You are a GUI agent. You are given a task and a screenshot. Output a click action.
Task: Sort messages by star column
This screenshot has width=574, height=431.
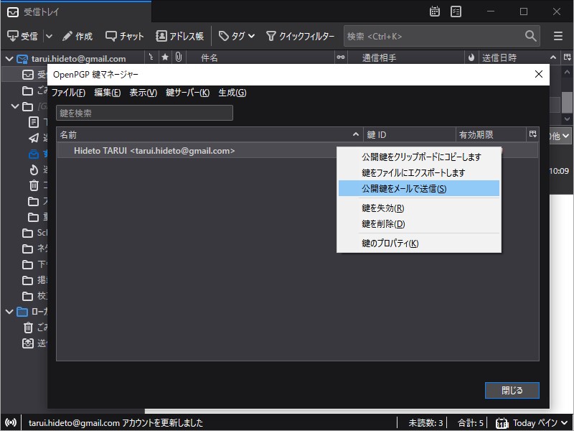click(x=165, y=57)
